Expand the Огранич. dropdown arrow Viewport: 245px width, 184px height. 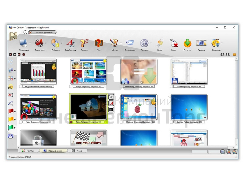pos(222,43)
